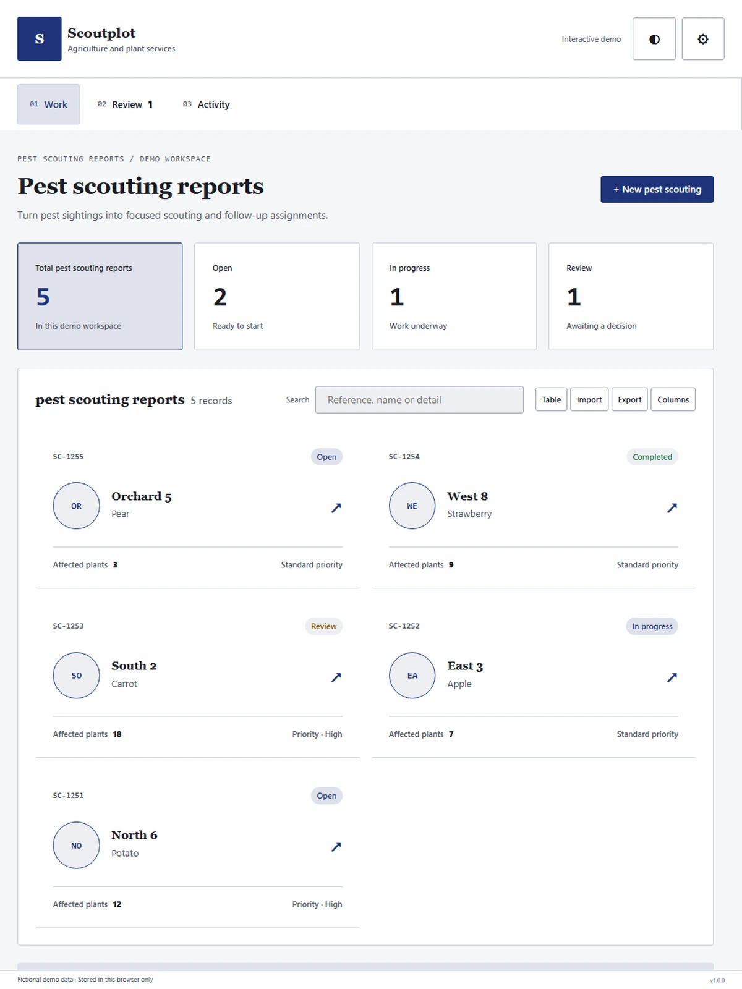This screenshot has width=742, height=989.
Task: Click the East 3 title
Action: pyautogui.click(x=465, y=666)
